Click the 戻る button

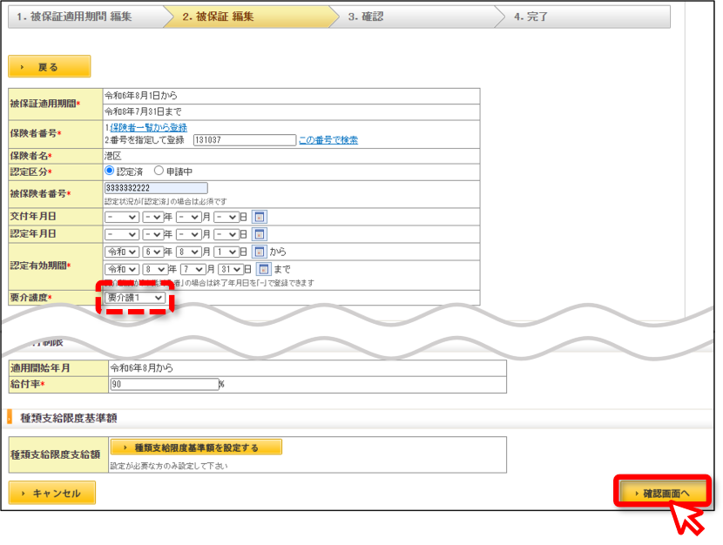(x=50, y=67)
